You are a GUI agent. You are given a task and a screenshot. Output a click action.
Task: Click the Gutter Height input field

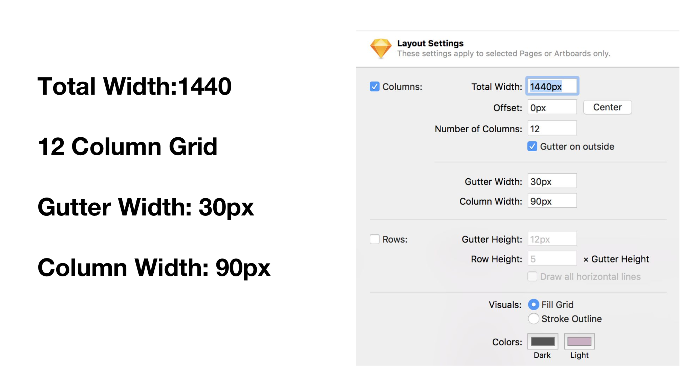tap(552, 239)
